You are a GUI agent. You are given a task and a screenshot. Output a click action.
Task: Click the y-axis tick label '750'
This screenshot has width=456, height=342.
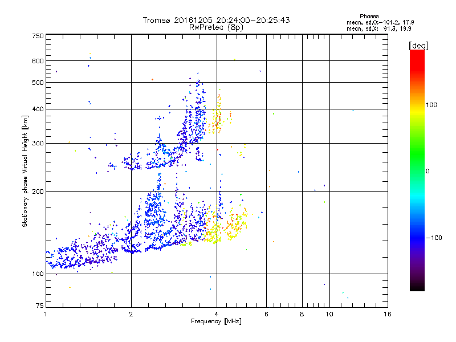(x=38, y=36)
